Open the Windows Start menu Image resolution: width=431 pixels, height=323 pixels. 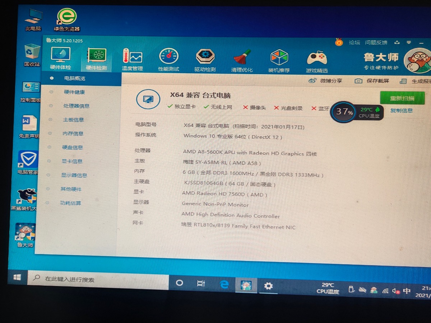click(17, 277)
